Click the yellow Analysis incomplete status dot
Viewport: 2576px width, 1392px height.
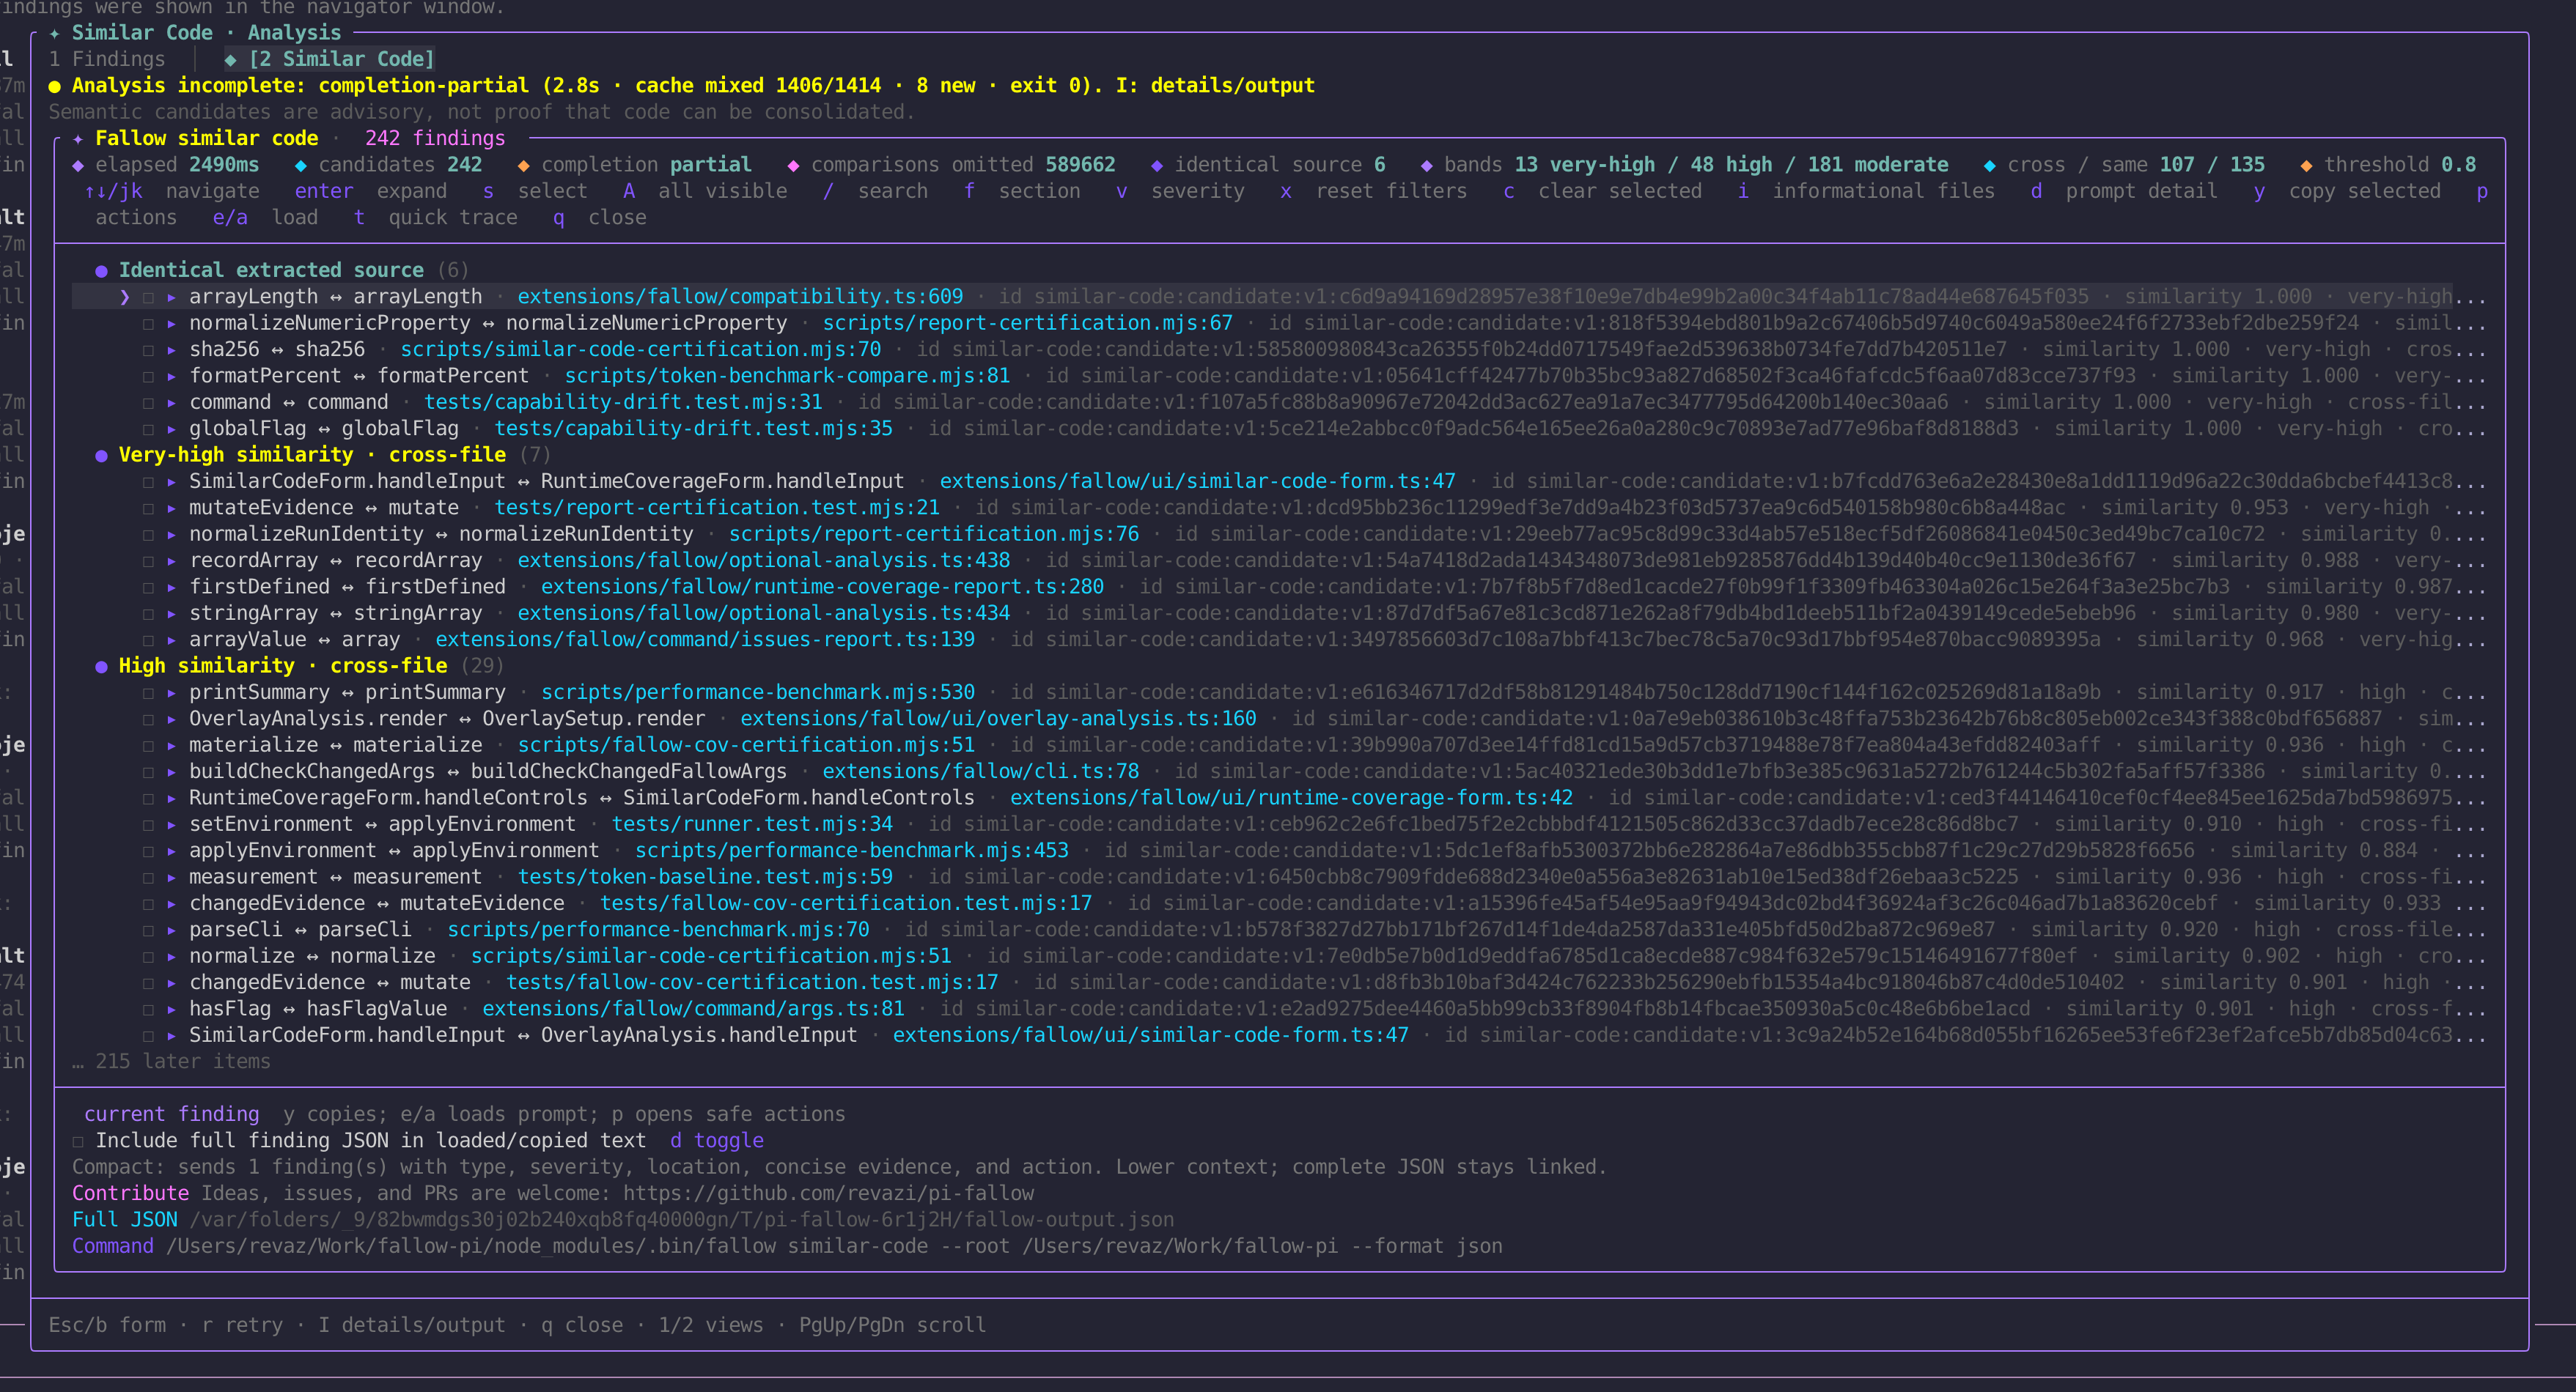point(55,86)
